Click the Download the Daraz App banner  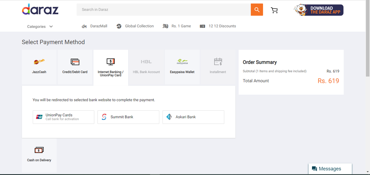pyautogui.click(x=319, y=10)
